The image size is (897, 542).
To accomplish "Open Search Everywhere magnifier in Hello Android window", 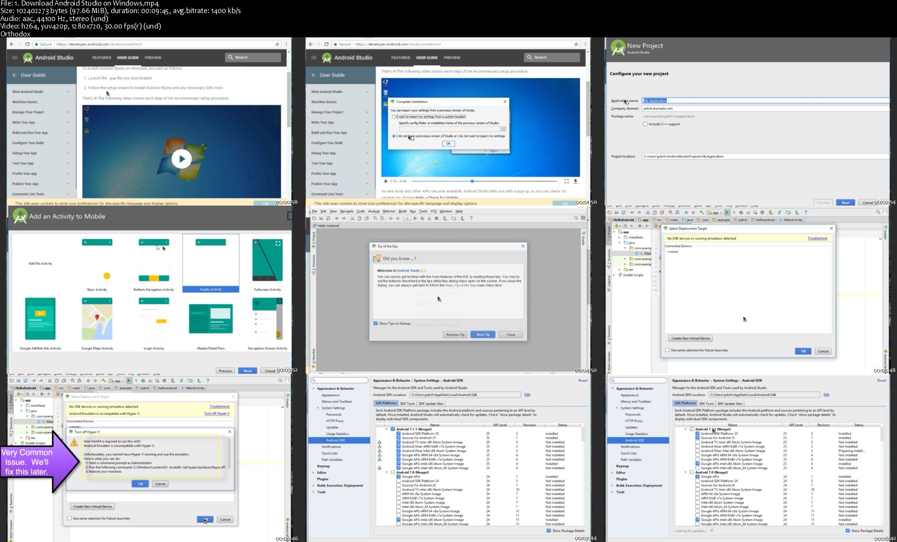I will (576, 218).
